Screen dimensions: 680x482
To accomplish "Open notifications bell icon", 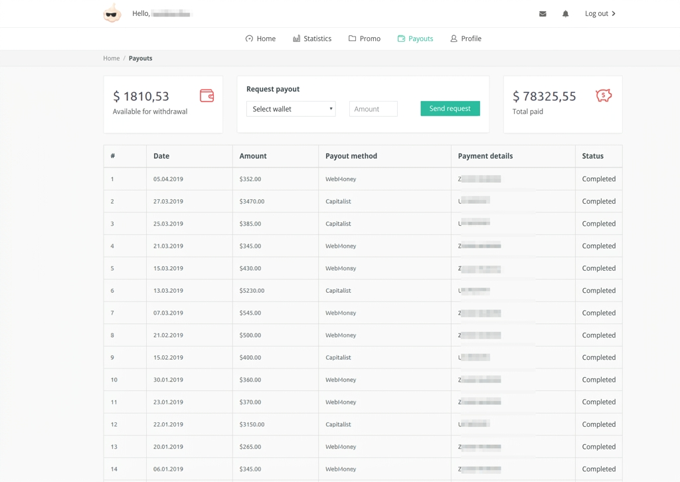I will 566,14.
